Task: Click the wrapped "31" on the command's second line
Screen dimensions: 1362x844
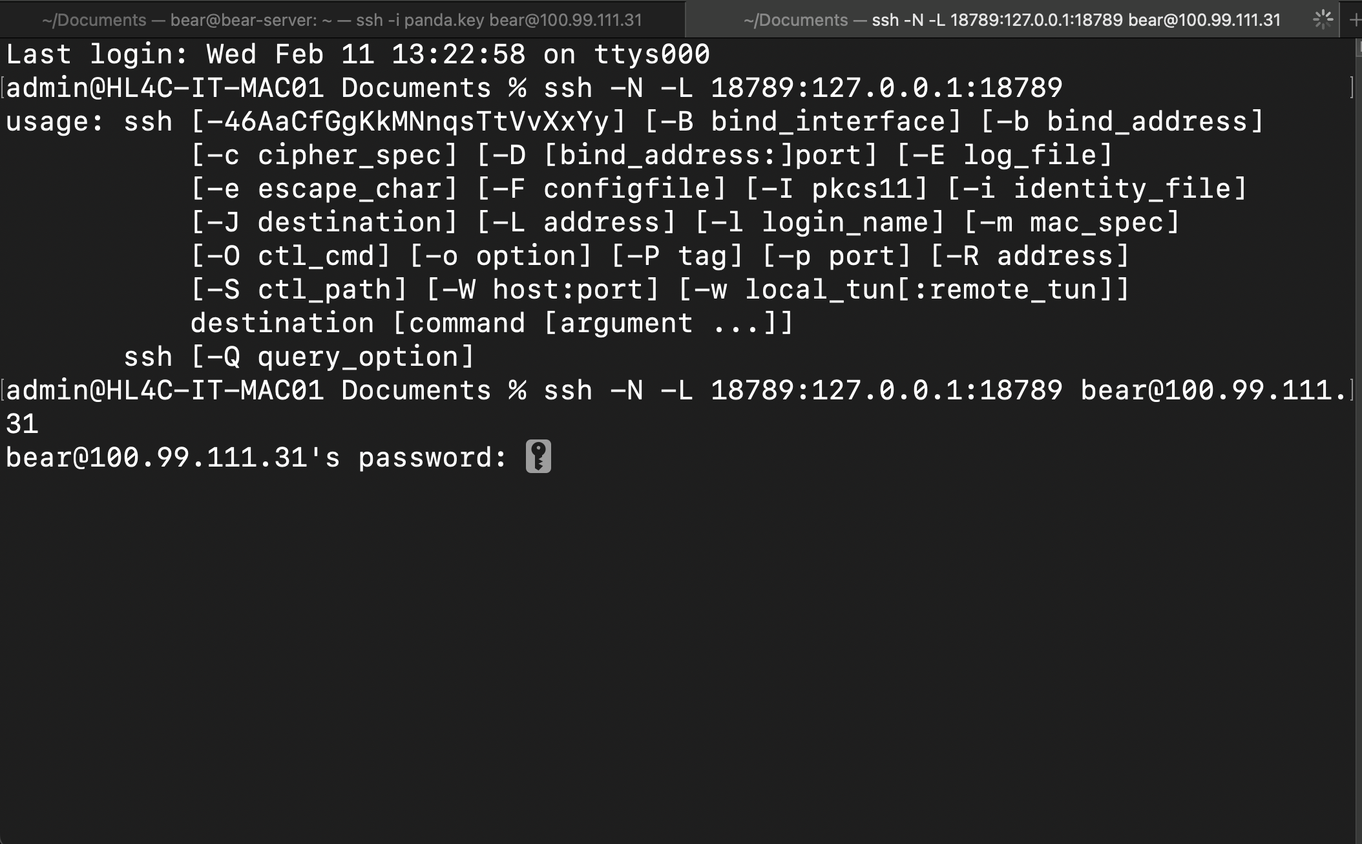Action: [x=22, y=424]
